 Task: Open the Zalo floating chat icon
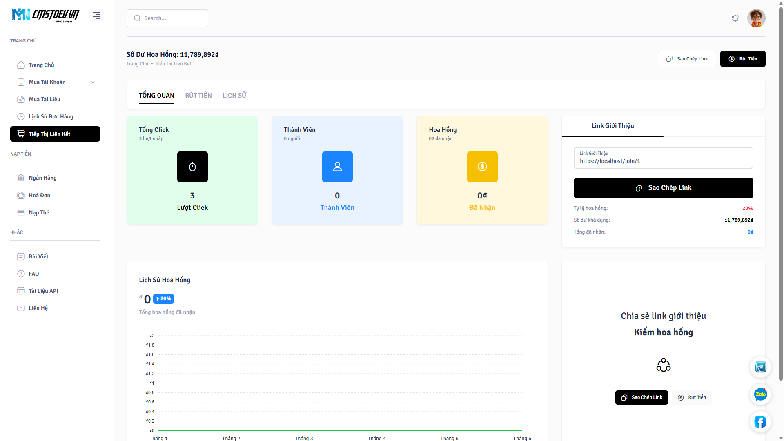pyautogui.click(x=760, y=394)
